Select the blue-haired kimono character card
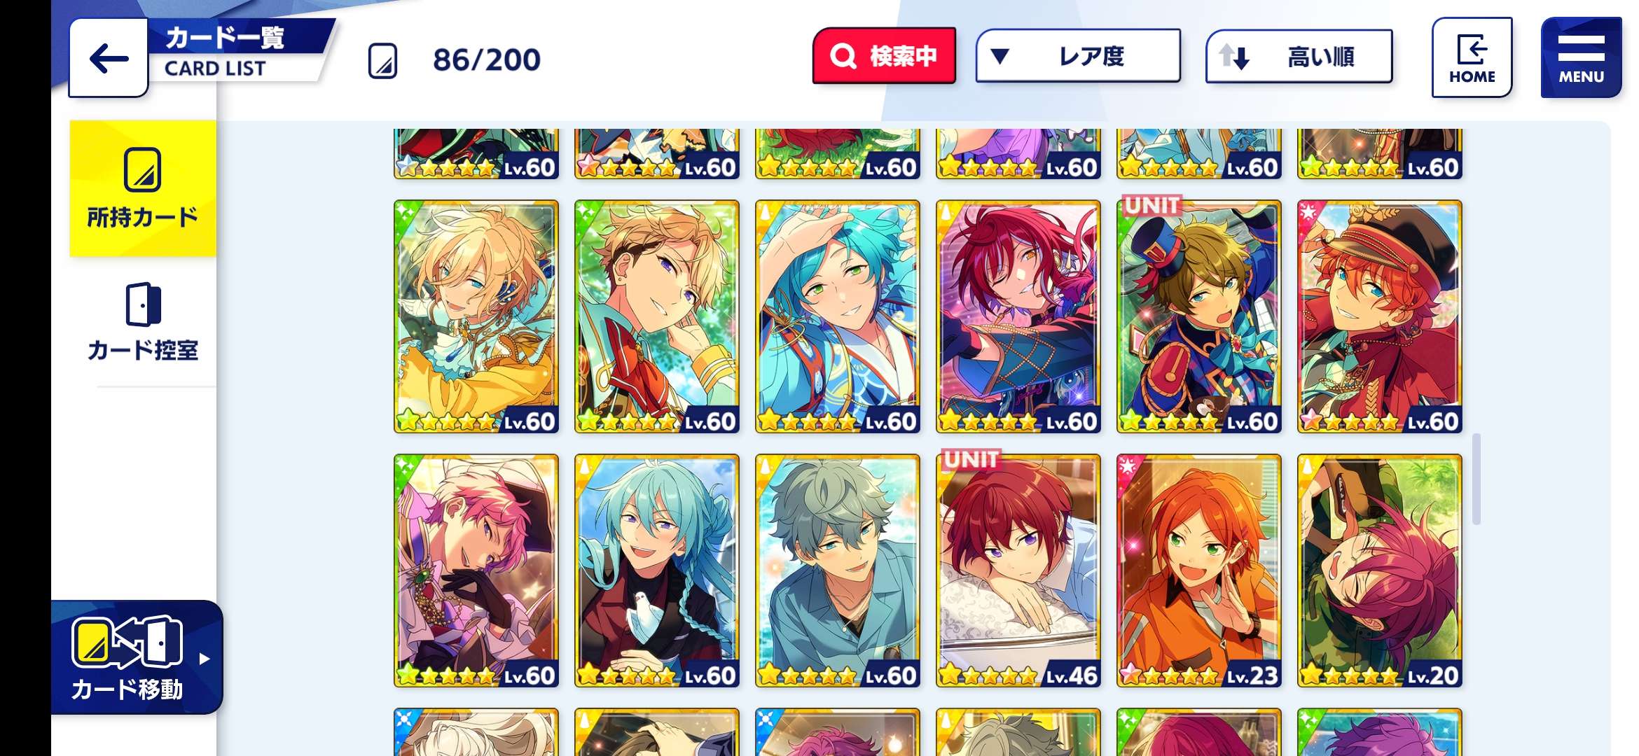 [838, 316]
